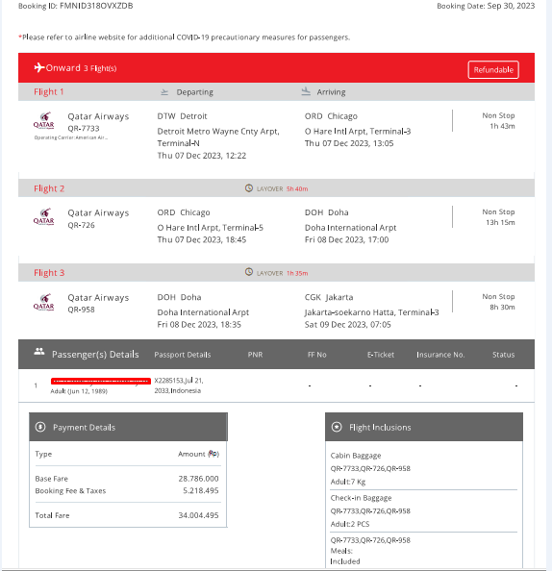Click the clock icon next to 1h 35m layover
This screenshot has height=571, width=552.
tap(249, 272)
